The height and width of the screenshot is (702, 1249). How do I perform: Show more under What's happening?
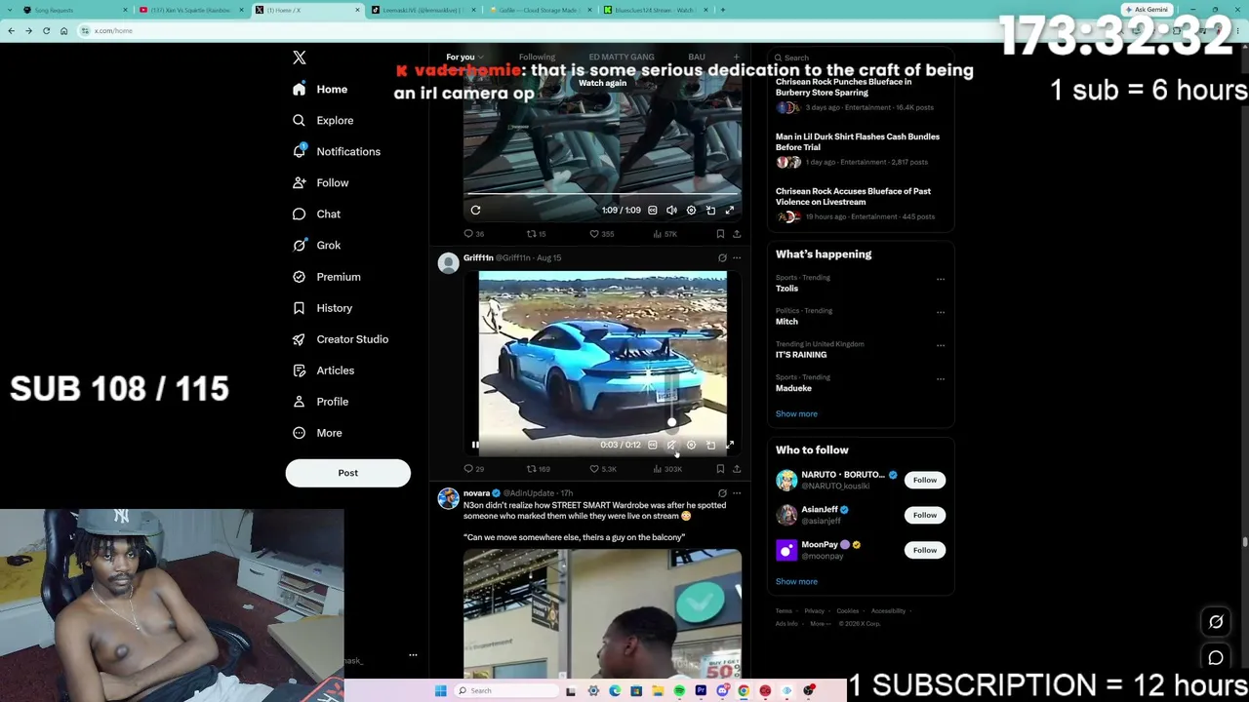pos(796,413)
